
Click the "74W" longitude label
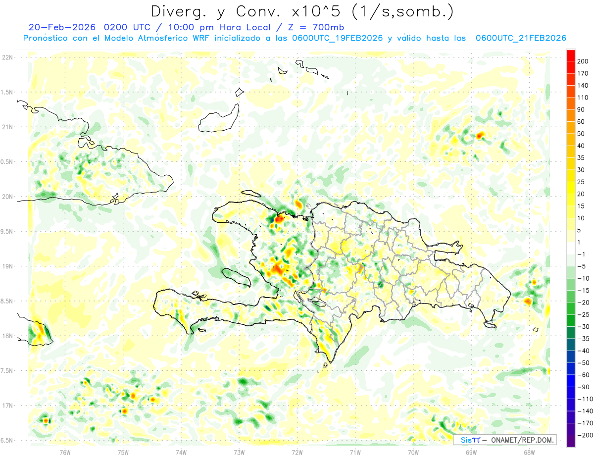(181, 452)
